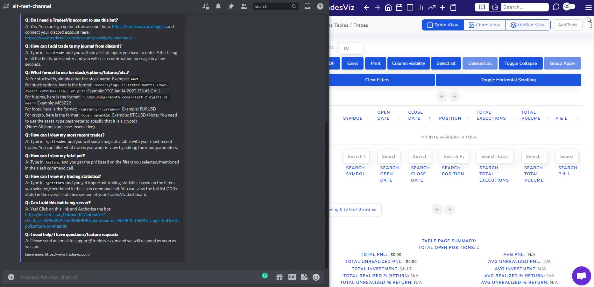594x287 pixels.
Task: Show Discord member list icon
Action: (x=244, y=6)
